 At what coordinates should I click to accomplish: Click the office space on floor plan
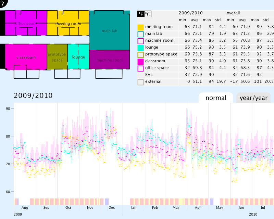click(x=26, y=23)
